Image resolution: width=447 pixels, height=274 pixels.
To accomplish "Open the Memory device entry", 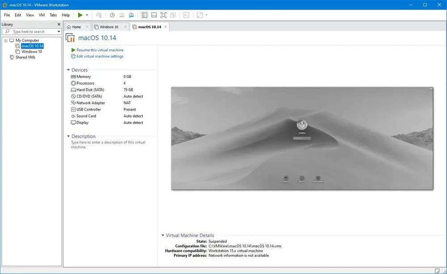I will (x=84, y=77).
